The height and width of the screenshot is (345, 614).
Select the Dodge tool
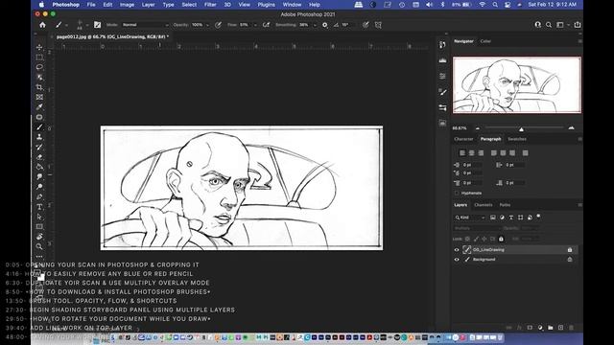coord(39,187)
